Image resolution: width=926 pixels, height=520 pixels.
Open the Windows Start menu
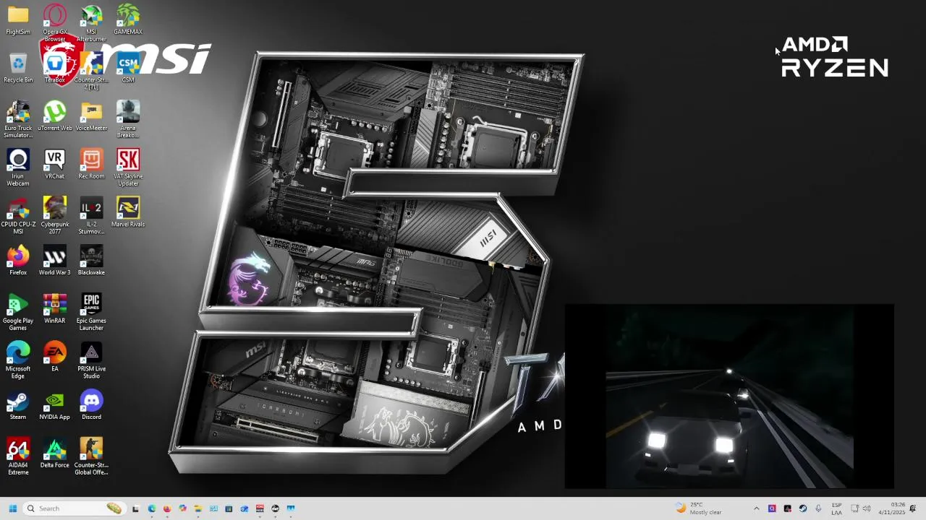(x=12, y=508)
